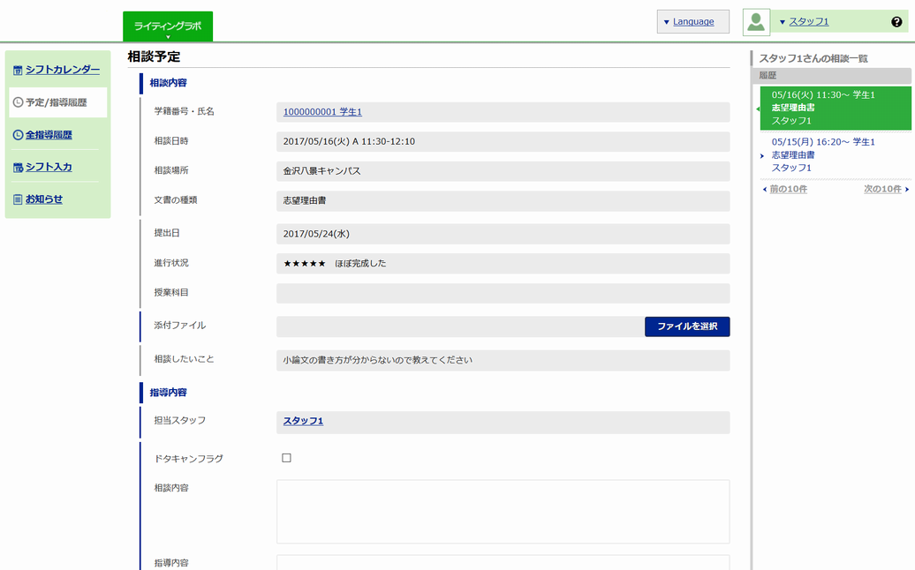Click the calendar icon beside シフト入力
This screenshot has width=915, height=570.
click(18, 168)
